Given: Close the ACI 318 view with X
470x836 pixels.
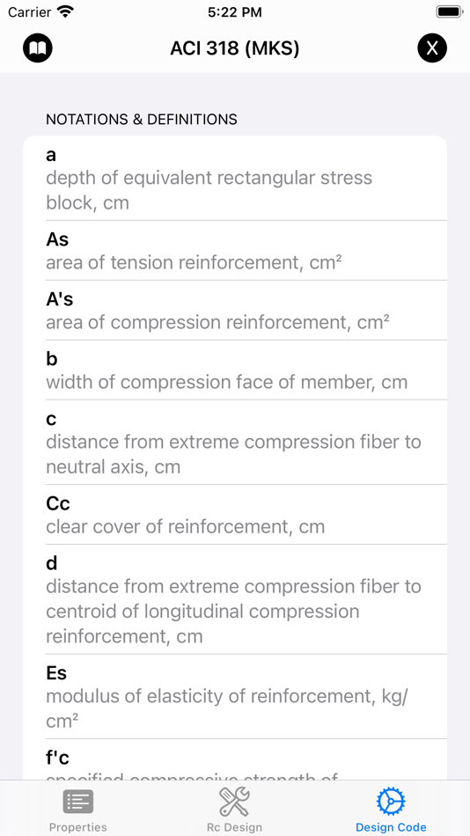Looking at the screenshot, I should click(x=432, y=48).
